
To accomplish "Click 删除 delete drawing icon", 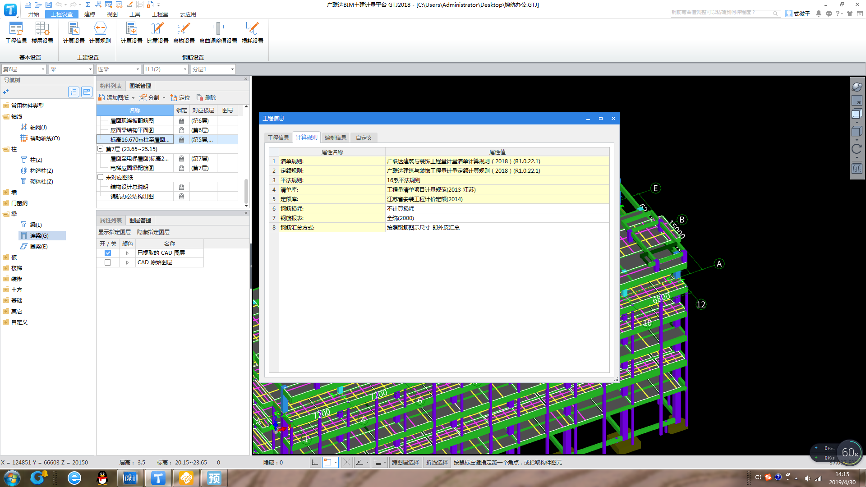I will pos(207,97).
